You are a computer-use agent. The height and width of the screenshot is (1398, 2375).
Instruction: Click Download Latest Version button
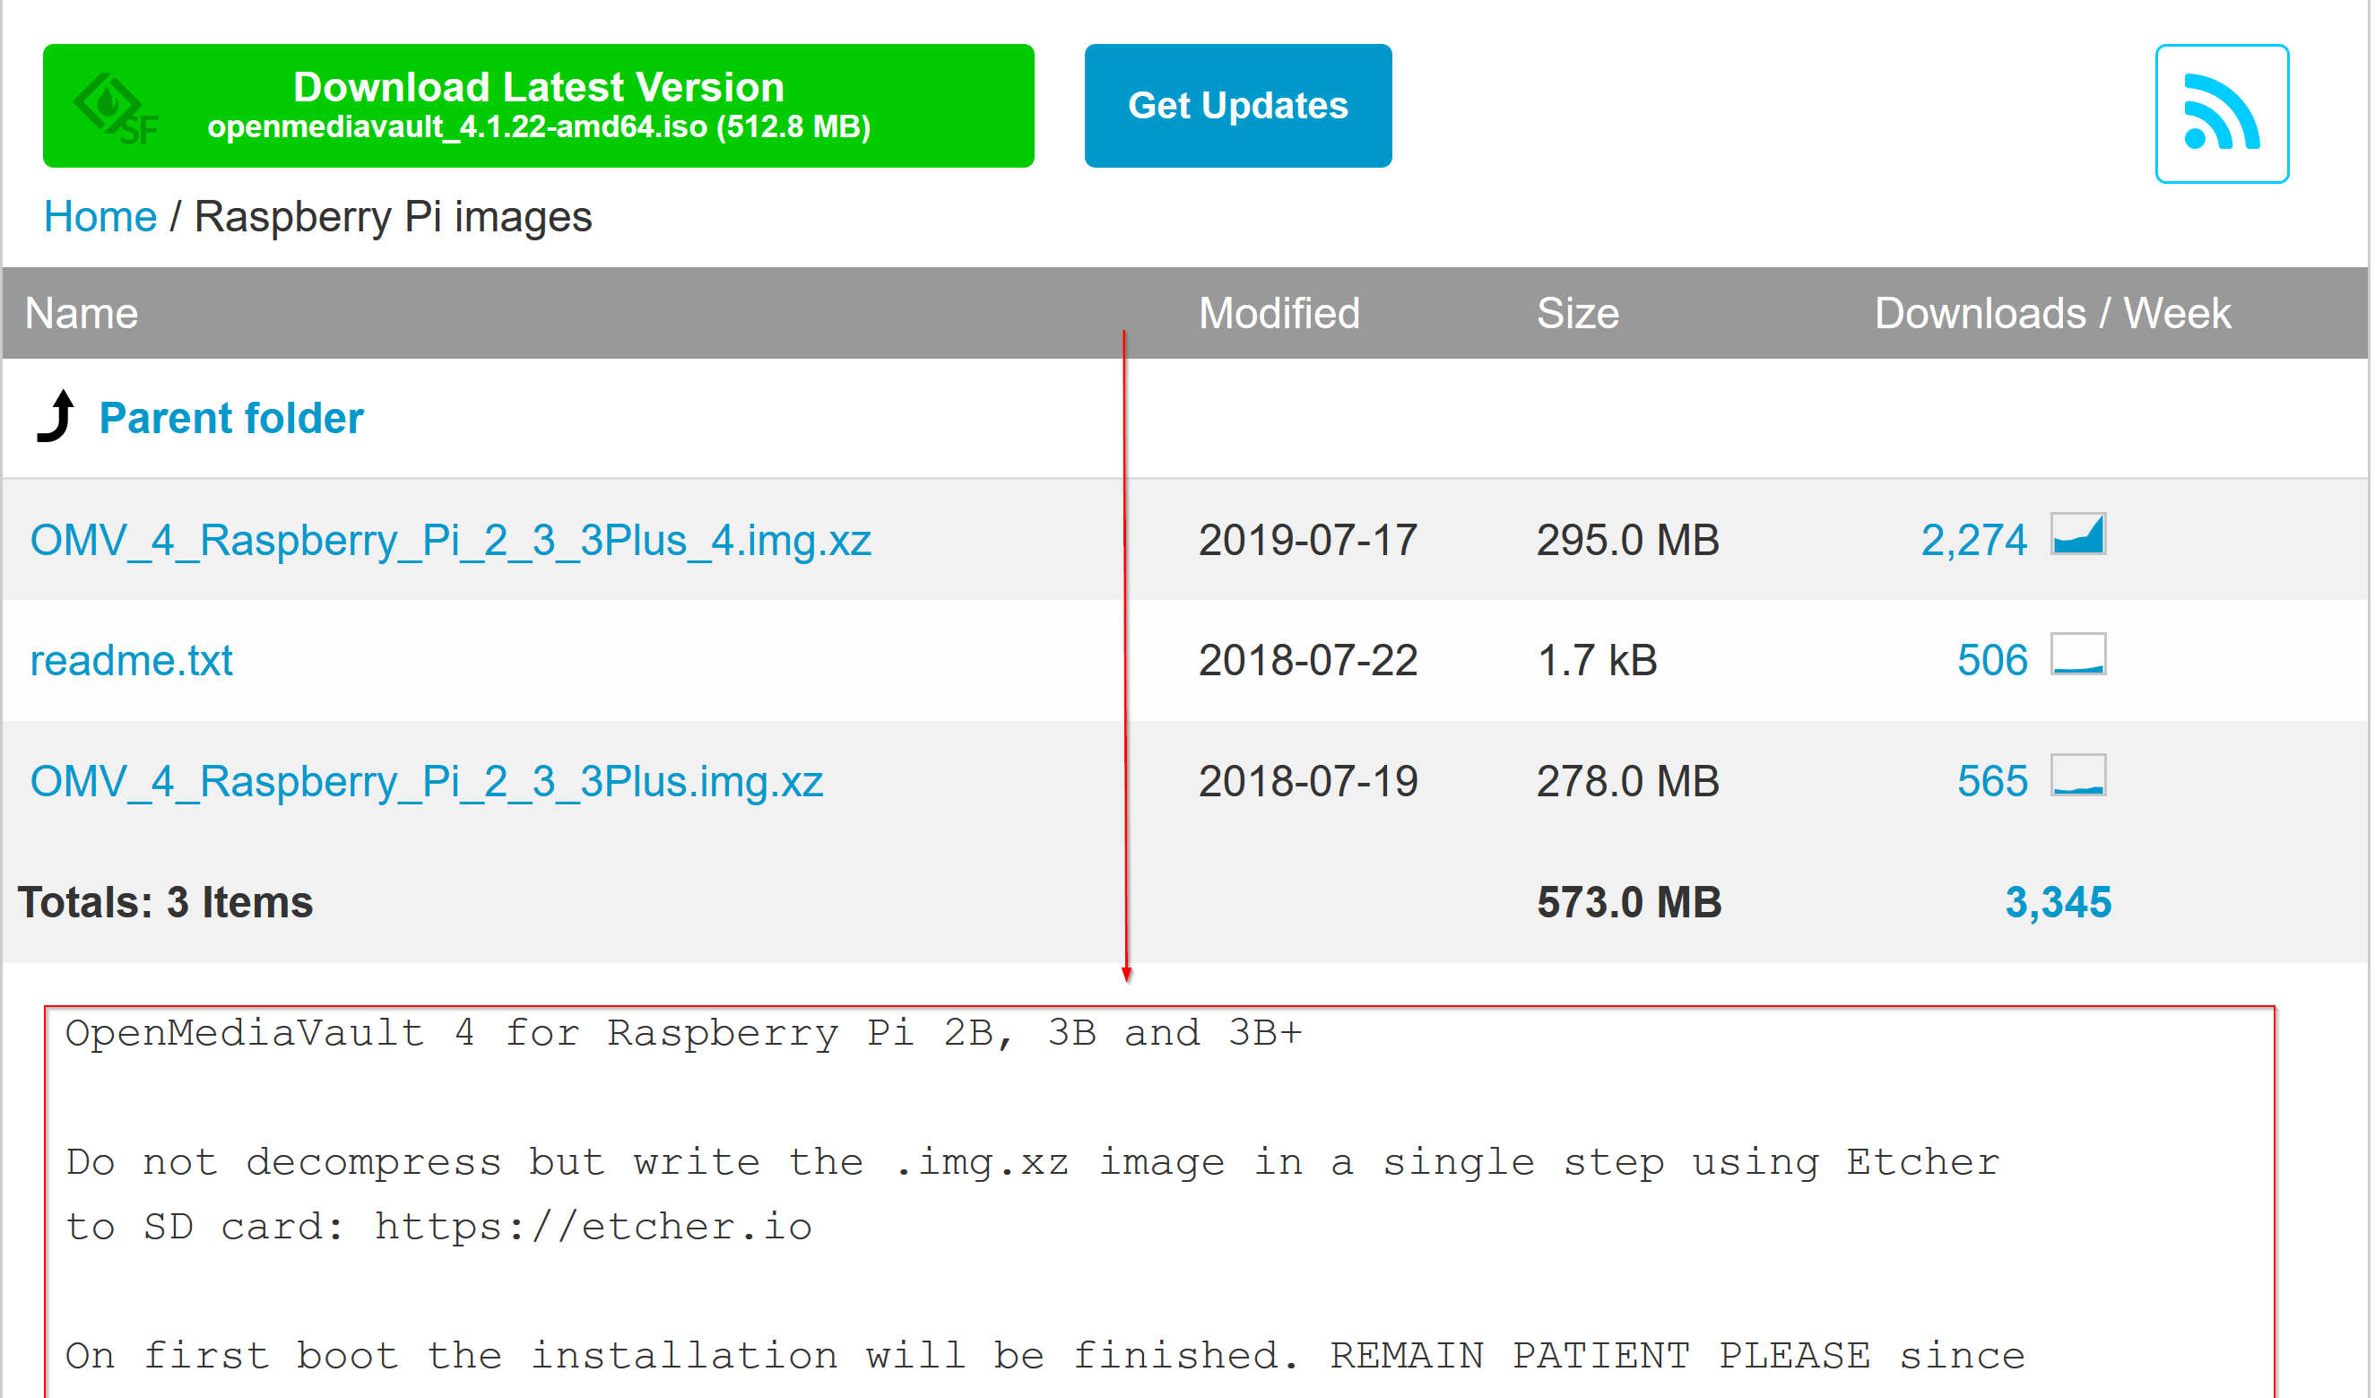pyautogui.click(x=539, y=106)
